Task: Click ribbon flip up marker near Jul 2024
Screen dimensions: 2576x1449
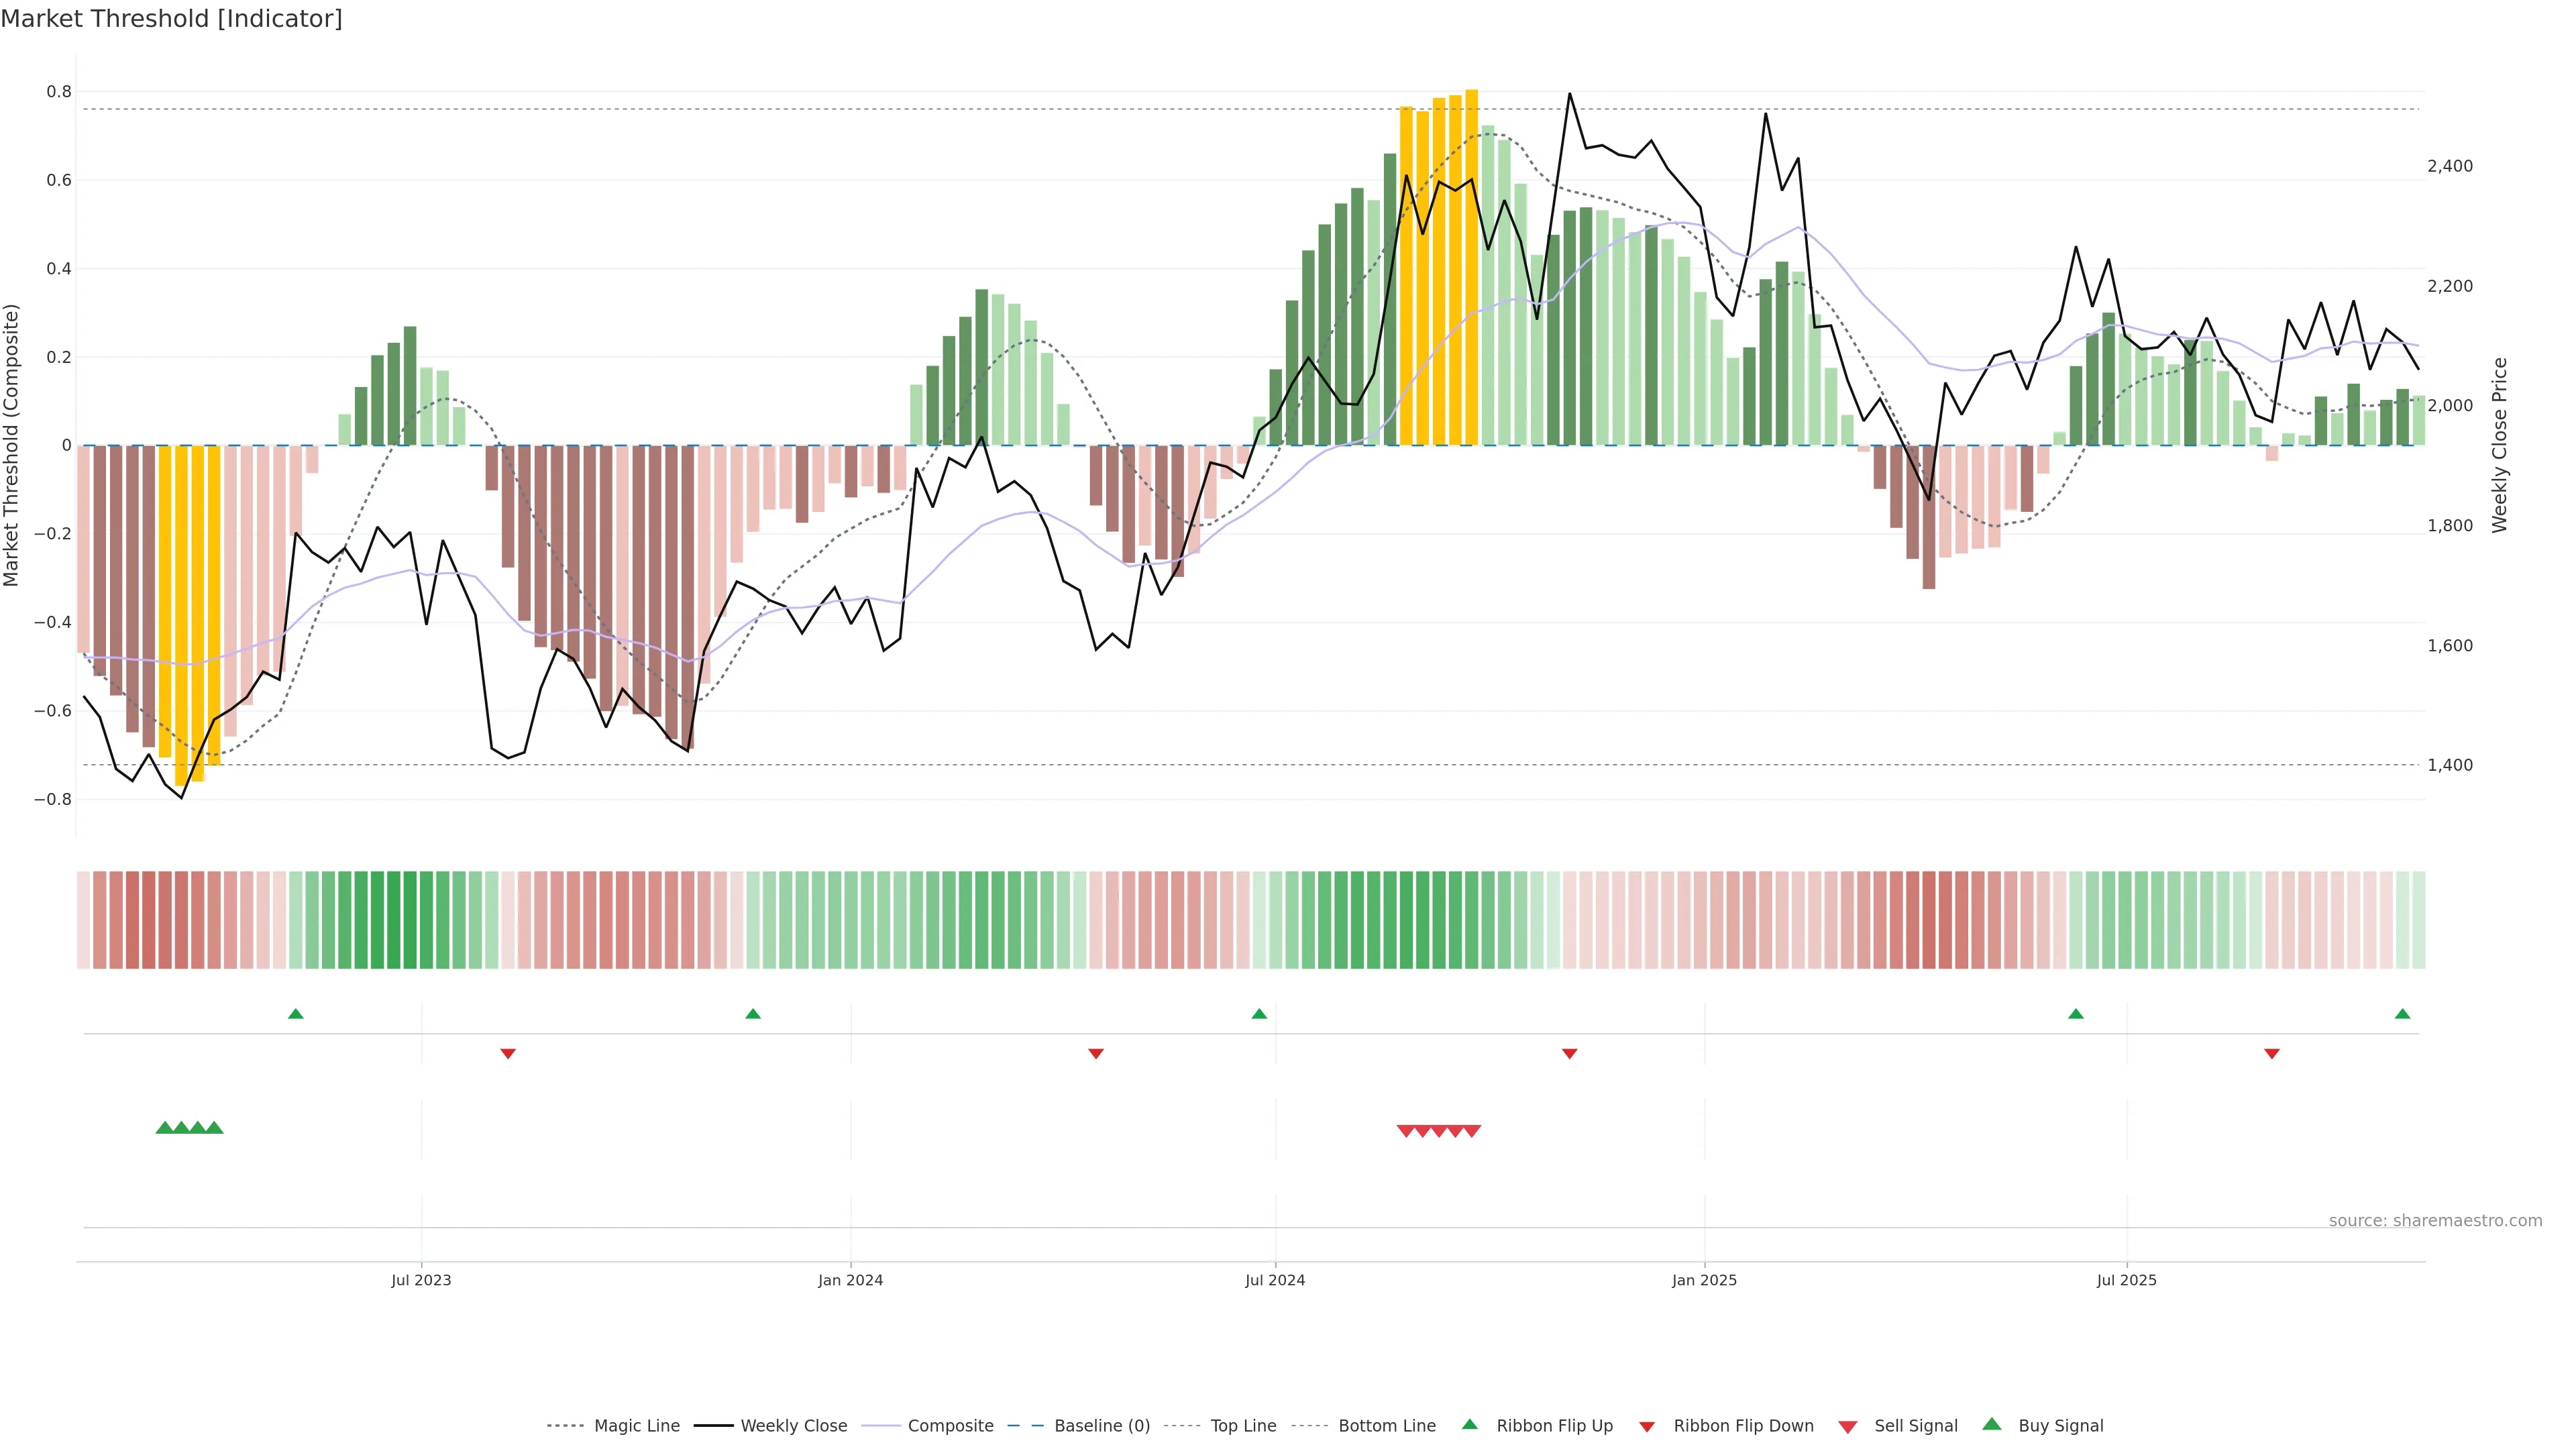Action: pos(1259,1014)
